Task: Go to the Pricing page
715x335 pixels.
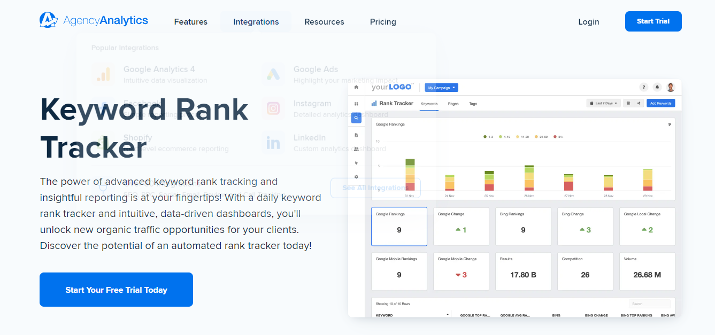Action: coord(383,22)
